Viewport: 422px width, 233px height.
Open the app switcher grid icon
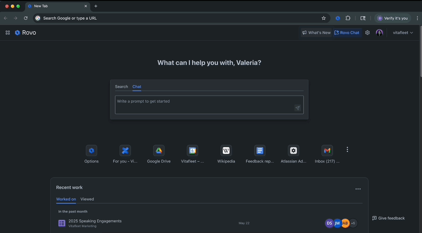[8, 33]
